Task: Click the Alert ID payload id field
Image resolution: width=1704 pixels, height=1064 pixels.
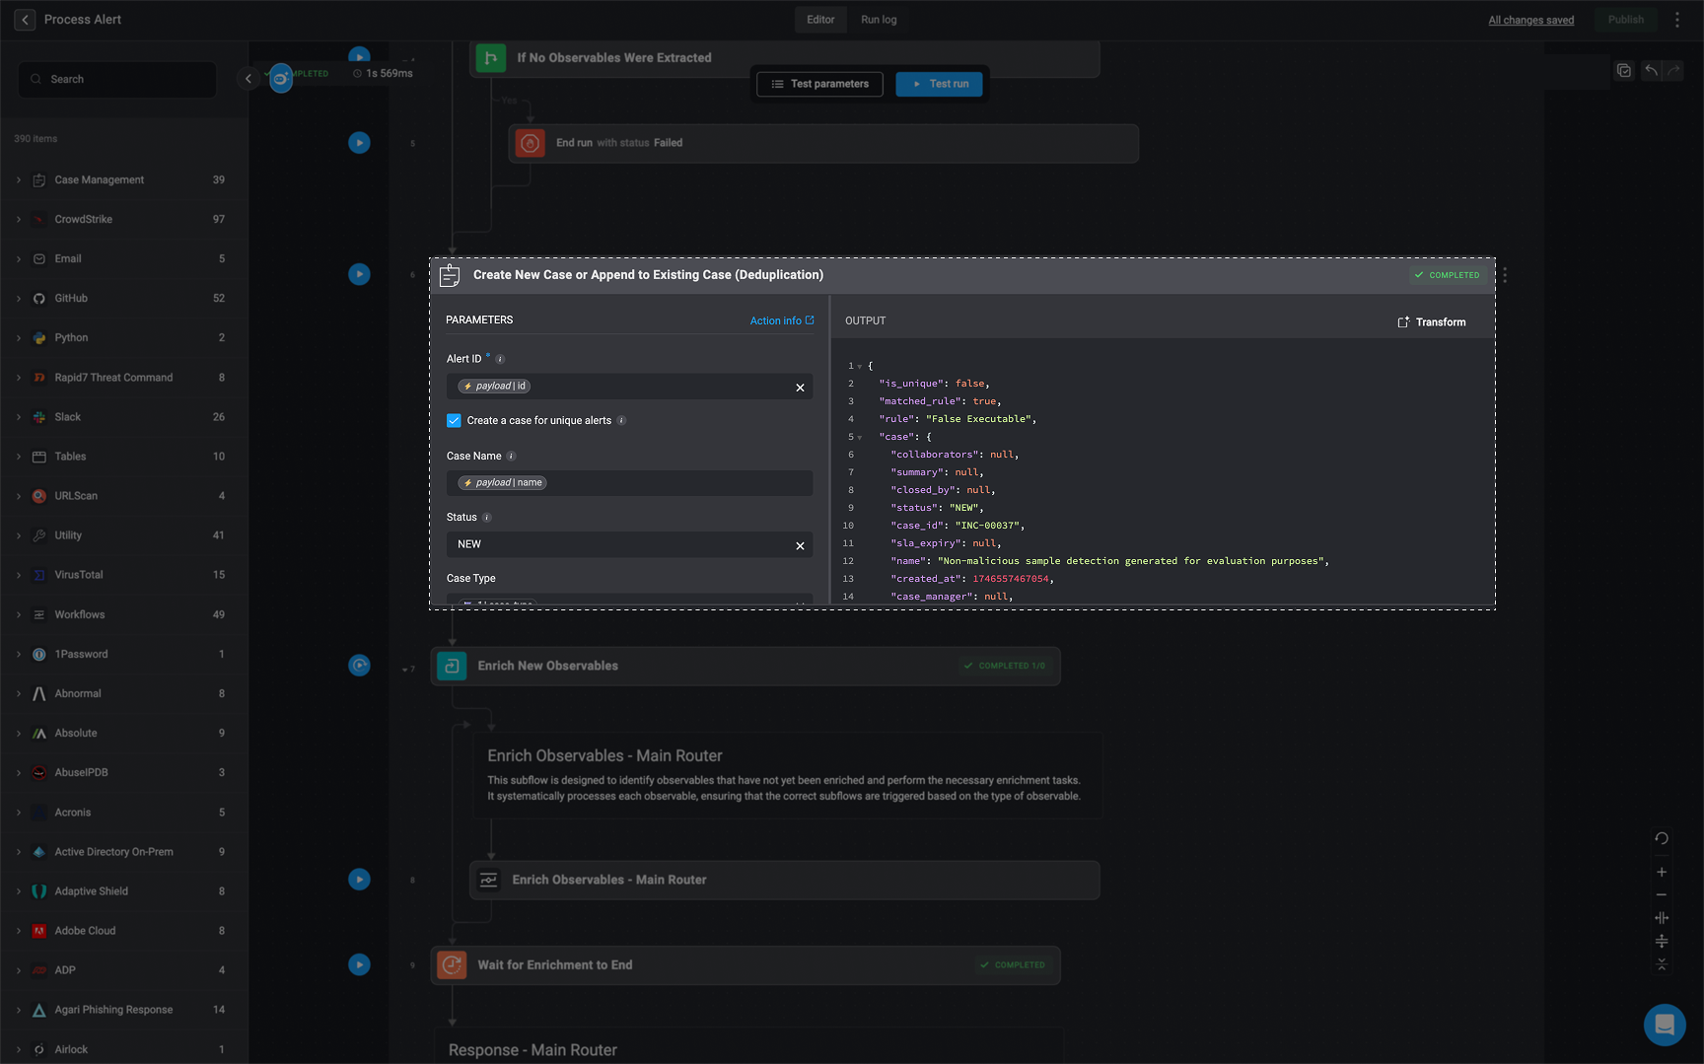Action: [x=629, y=387]
